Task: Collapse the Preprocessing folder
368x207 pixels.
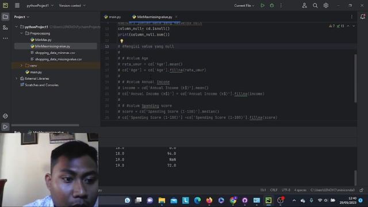Action: [22, 33]
